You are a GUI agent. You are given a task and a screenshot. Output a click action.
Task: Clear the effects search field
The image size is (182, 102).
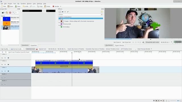[x=102, y=14]
